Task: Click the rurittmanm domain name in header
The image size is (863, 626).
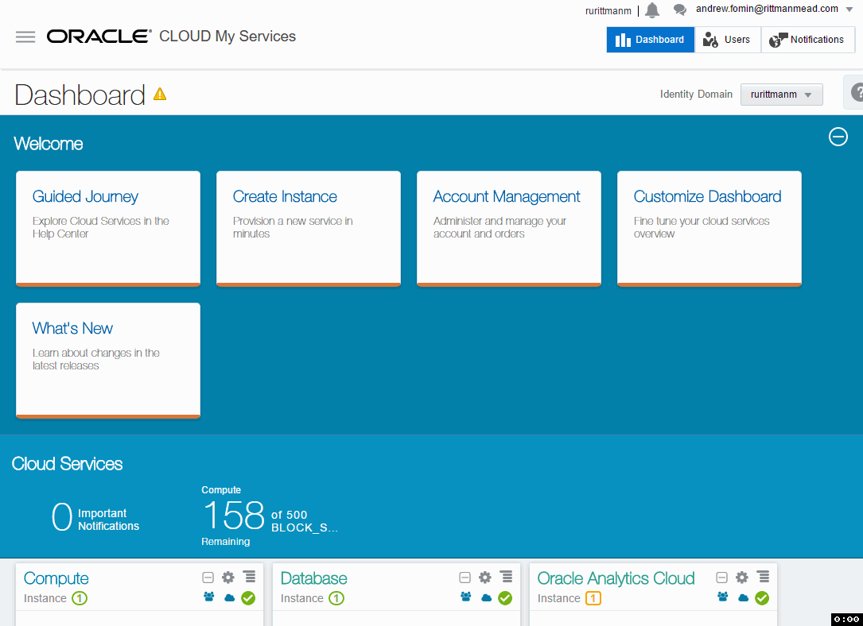Action: click(x=608, y=11)
